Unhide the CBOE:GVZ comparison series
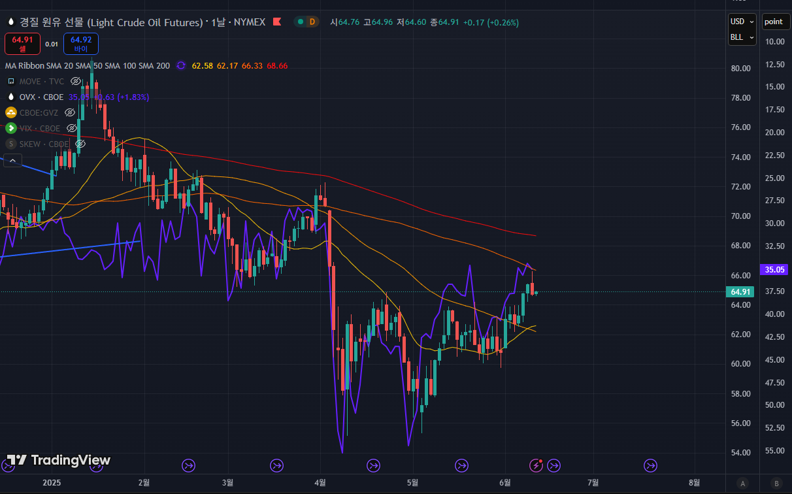The width and height of the screenshot is (792, 494). pyautogui.click(x=70, y=112)
